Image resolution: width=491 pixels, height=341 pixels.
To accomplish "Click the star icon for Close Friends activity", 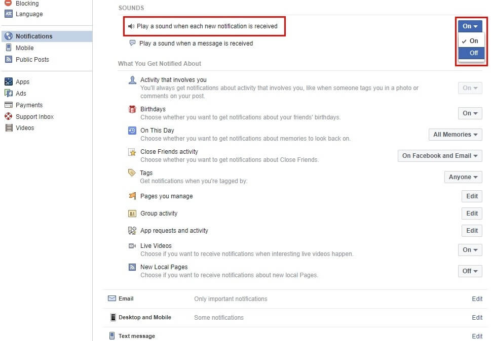I will click(x=132, y=152).
